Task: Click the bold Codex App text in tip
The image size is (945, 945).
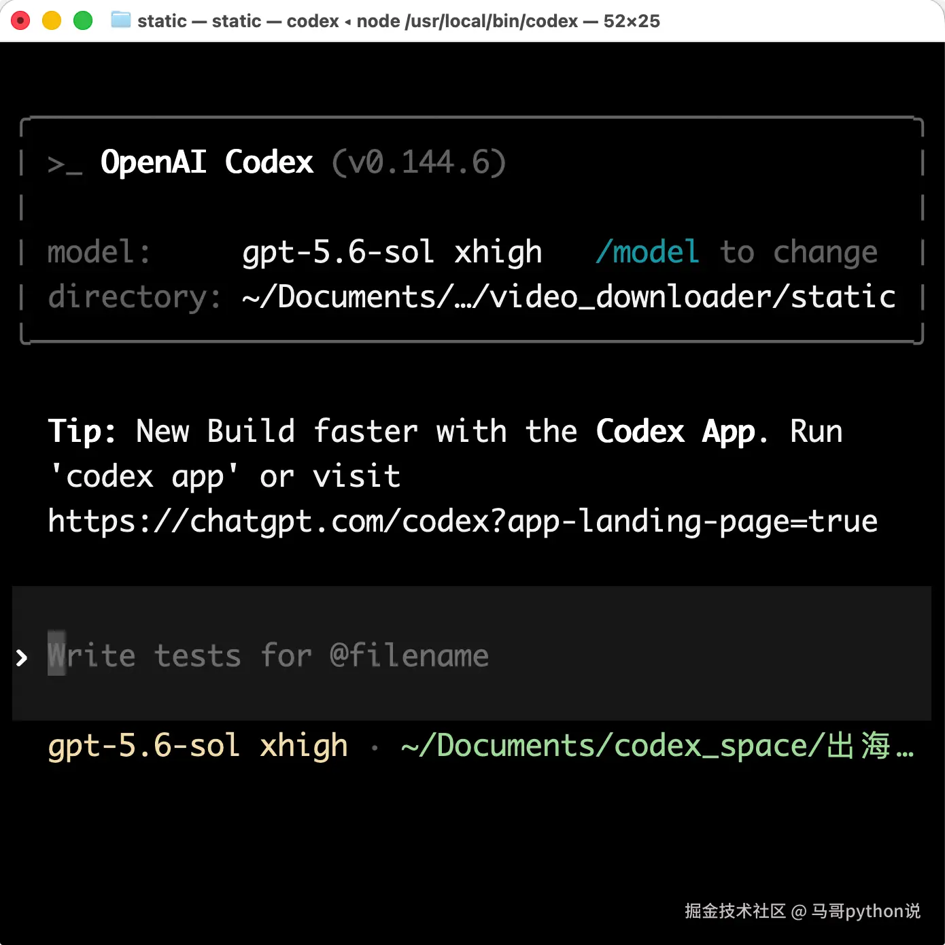Action: click(675, 432)
